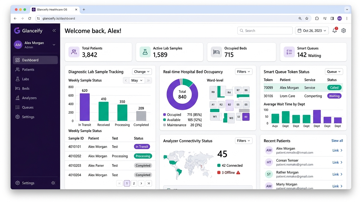Open Link for Rather Morgan
This screenshot has width=362, height=202.
[x=338, y=174]
